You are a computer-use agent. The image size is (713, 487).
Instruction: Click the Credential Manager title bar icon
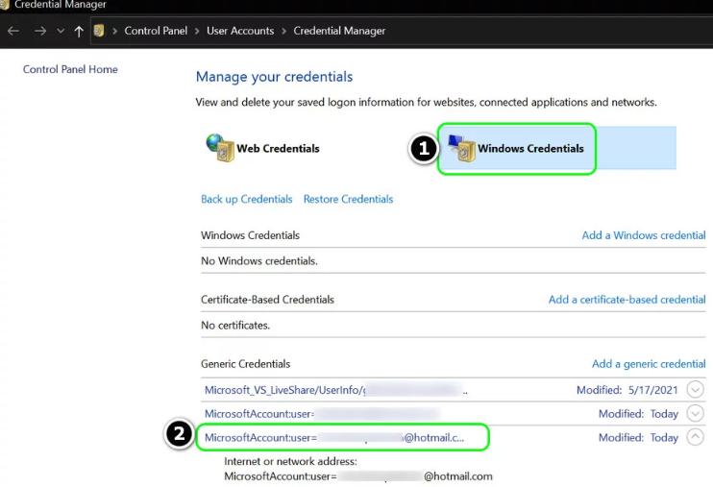pos(5,4)
